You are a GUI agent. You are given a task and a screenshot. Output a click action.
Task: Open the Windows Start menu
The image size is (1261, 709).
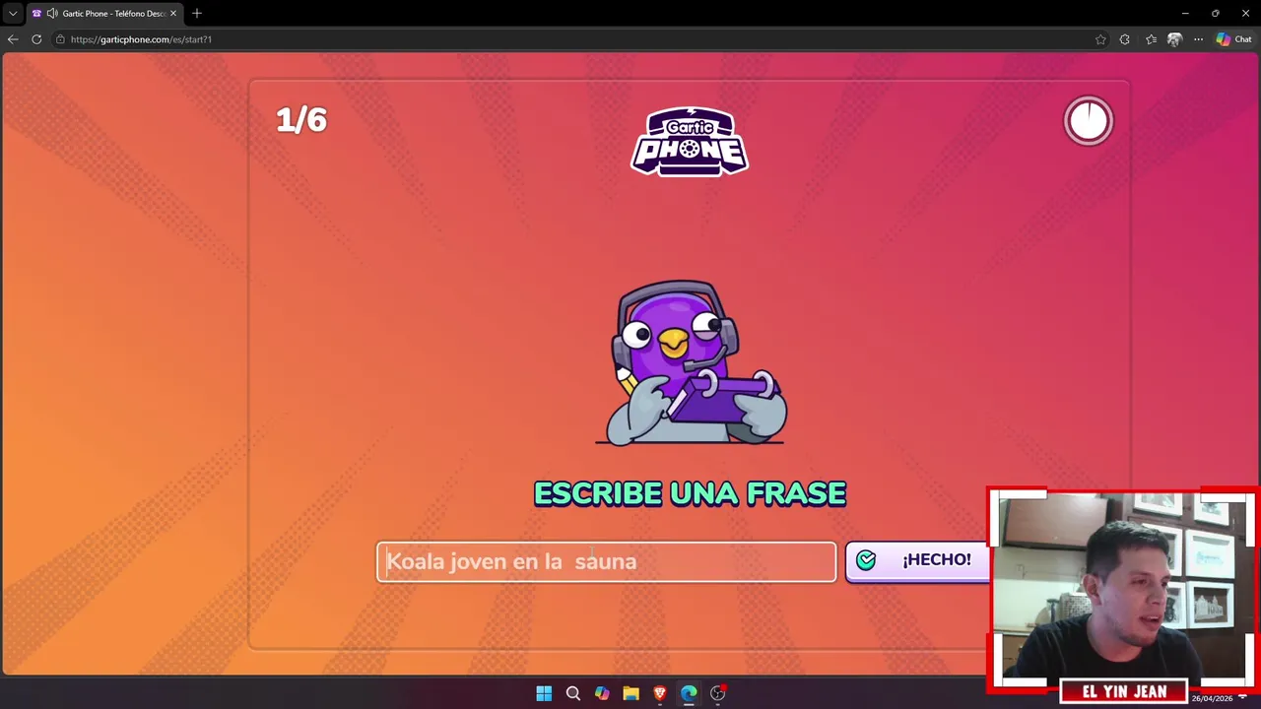[x=544, y=693]
